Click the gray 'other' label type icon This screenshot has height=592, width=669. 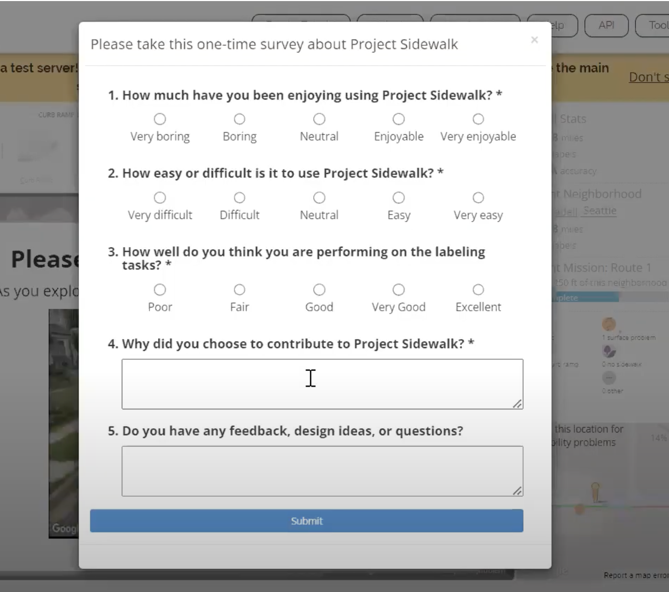[x=609, y=378]
